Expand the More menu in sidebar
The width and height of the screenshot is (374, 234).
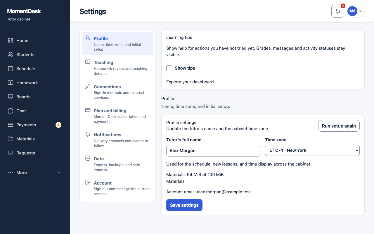34,173
